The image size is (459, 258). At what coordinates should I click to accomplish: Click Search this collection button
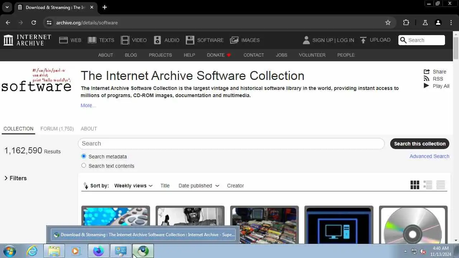pos(420,144)
